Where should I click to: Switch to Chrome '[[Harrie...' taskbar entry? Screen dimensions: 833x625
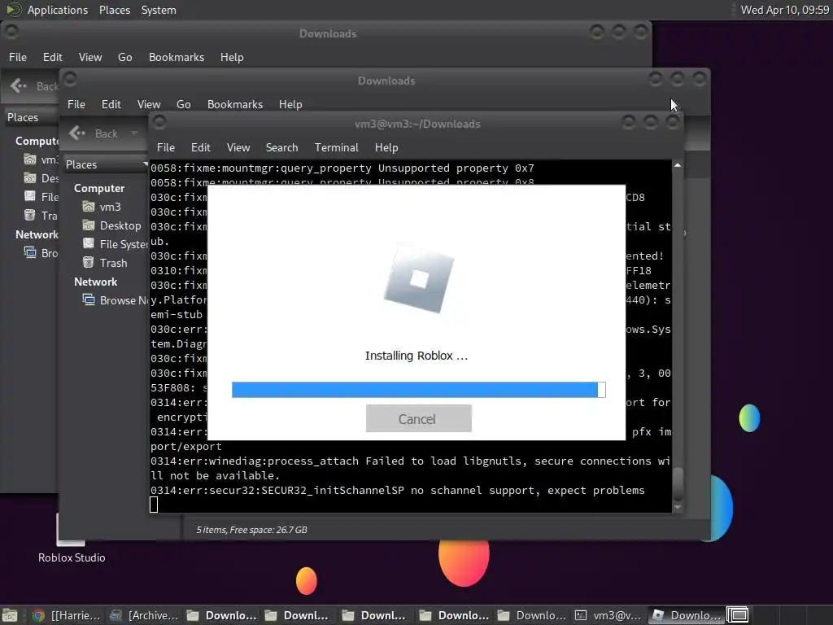pyautogui.click(x=67, y=615)
